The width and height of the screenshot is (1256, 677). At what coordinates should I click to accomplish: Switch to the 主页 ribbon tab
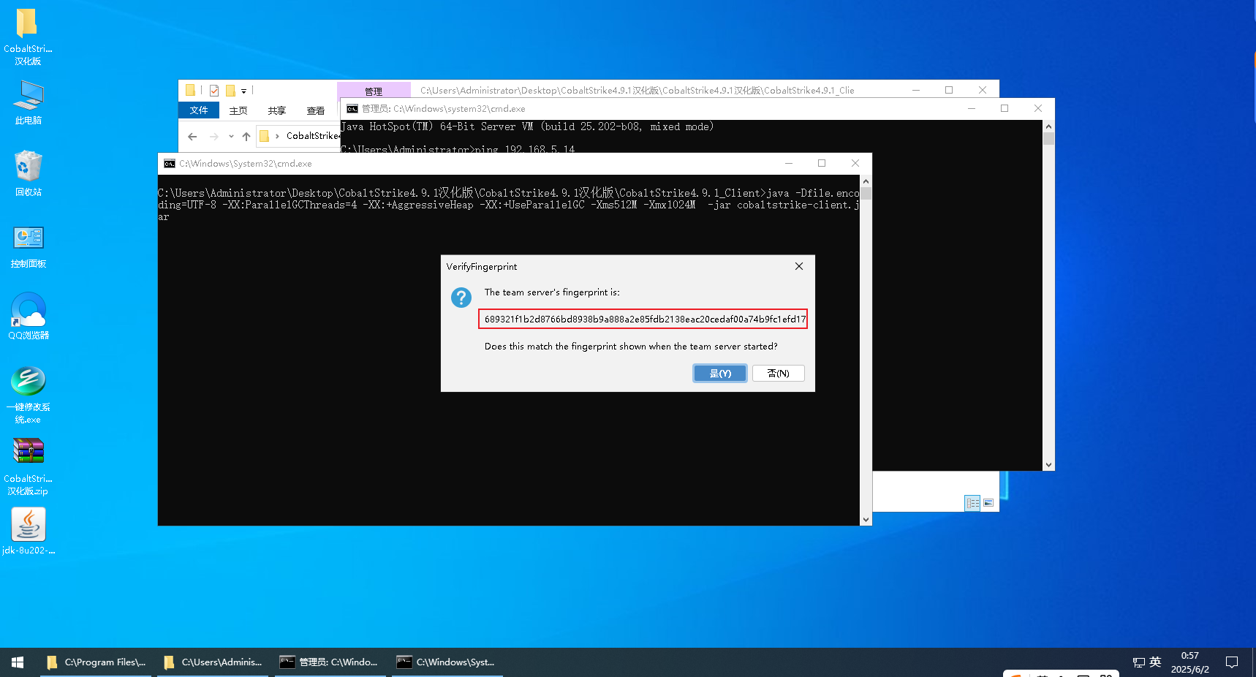pos(238,110)
